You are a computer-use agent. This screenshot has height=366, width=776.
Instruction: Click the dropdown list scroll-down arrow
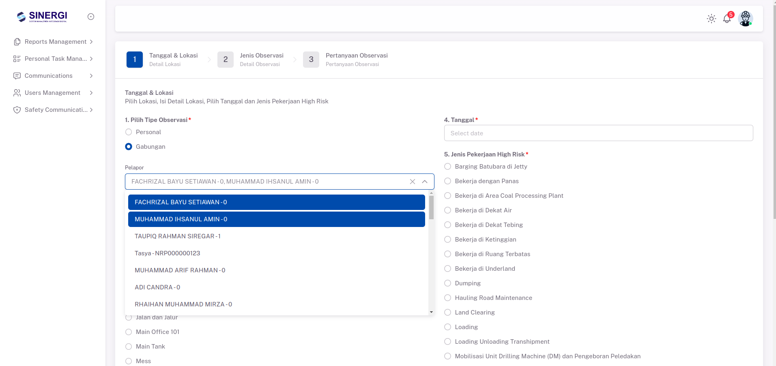431,312
